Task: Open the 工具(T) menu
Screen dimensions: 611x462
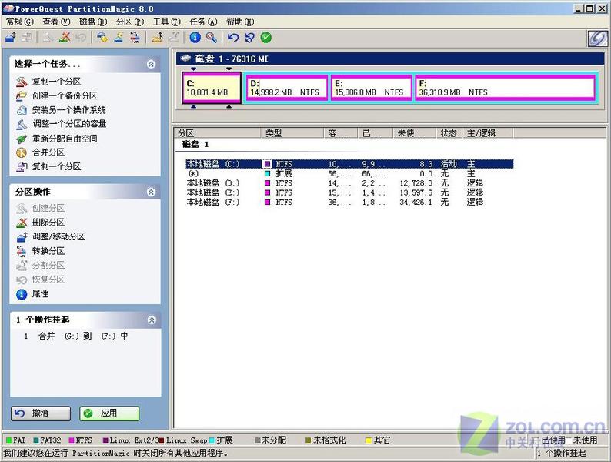Action: [166, 22]
